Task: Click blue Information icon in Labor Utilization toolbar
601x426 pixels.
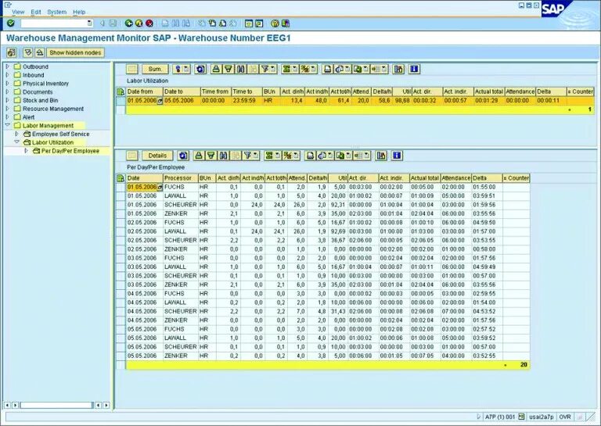Action: pyautogui.click(x=414, y=69)
